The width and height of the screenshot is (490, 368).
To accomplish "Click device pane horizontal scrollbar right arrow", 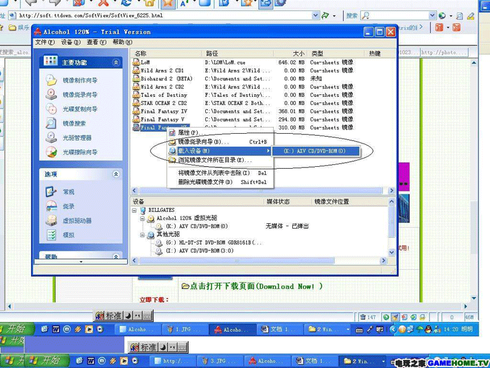I will pos(383,261).
